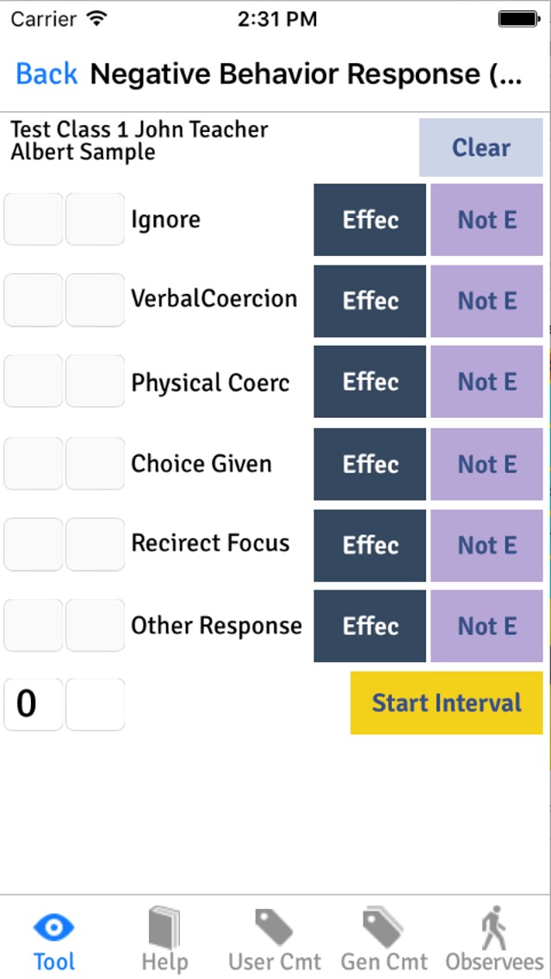
Task: Tap first count box beside Ignore
Action: (33, 219)
